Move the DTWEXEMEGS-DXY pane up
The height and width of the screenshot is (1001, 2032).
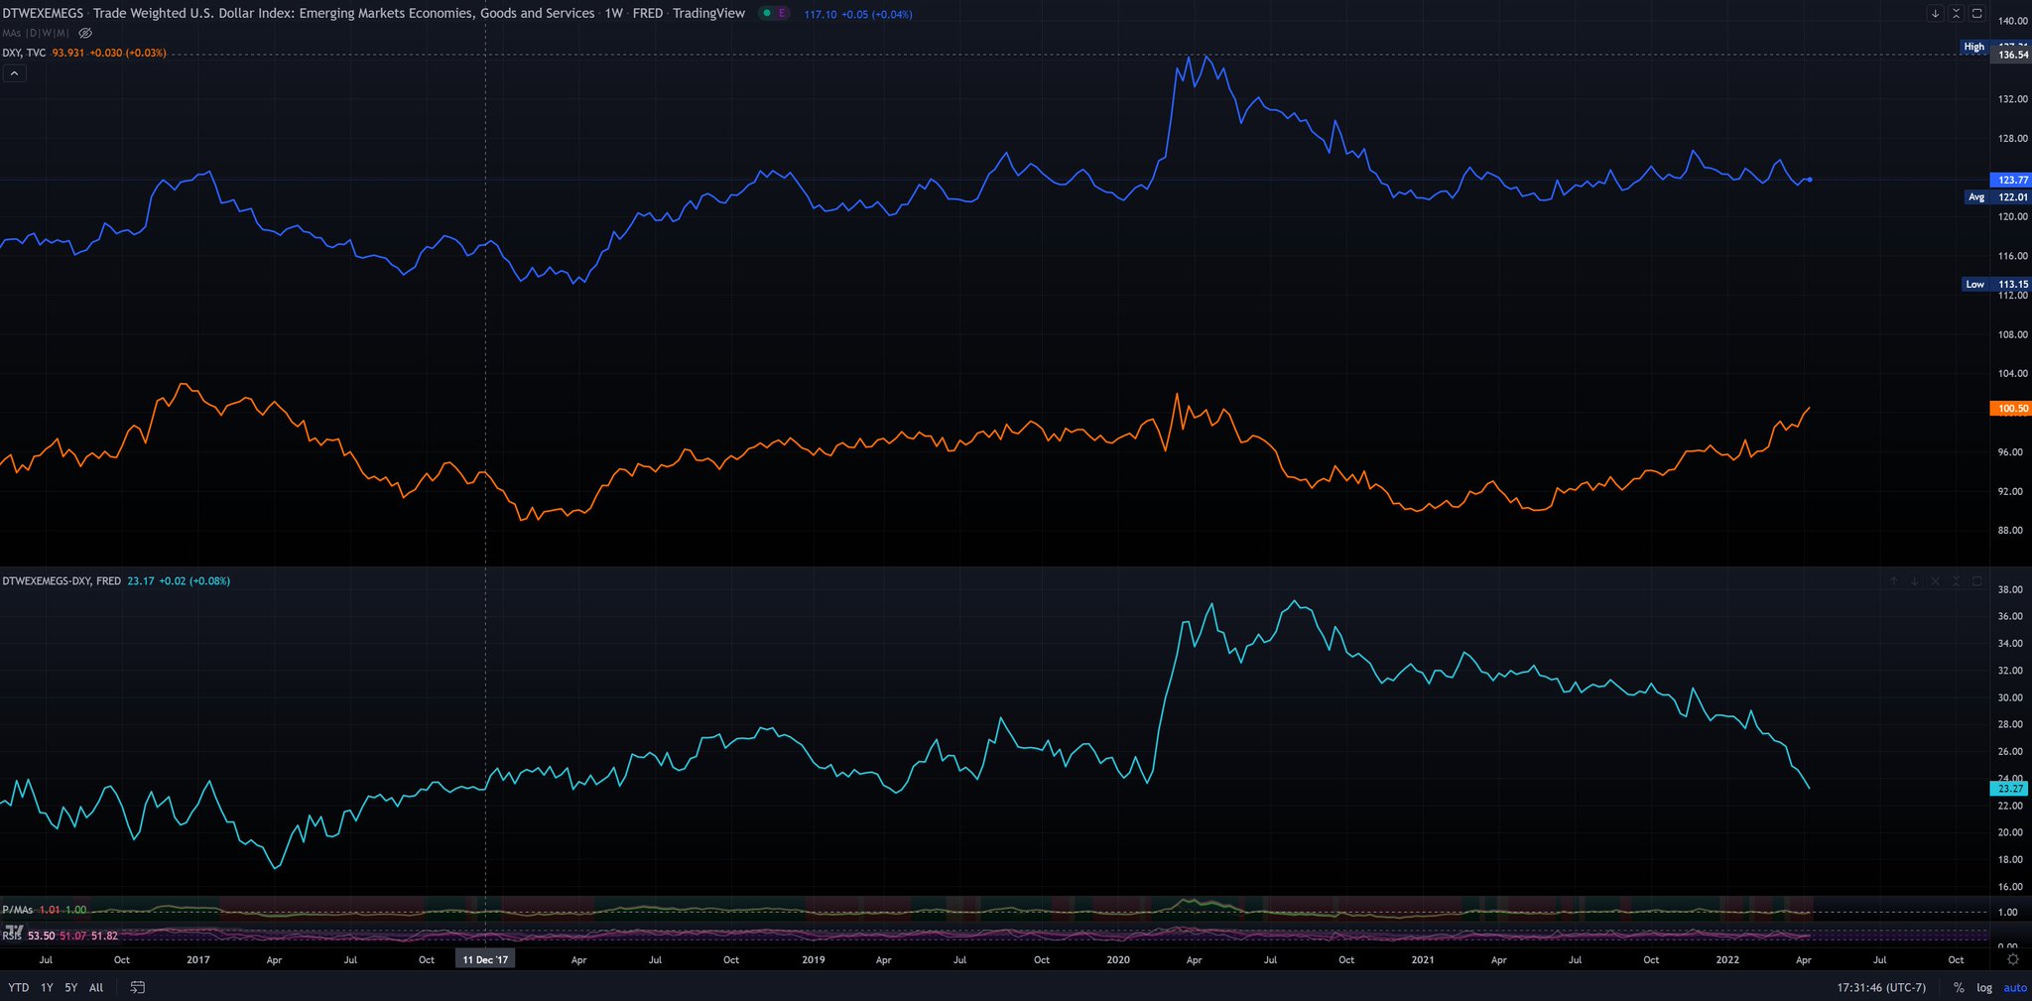[1893, 581]
